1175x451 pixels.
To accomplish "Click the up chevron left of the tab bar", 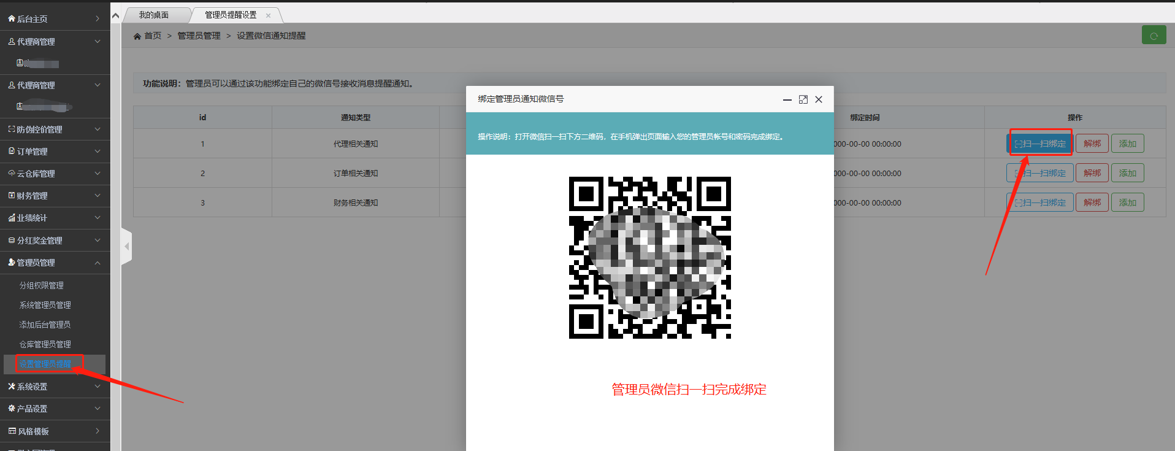I will click(115, 15).
